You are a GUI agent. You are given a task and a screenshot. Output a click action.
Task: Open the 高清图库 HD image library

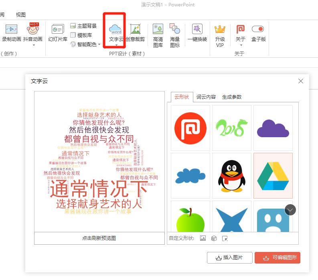[x=158, y=36]
